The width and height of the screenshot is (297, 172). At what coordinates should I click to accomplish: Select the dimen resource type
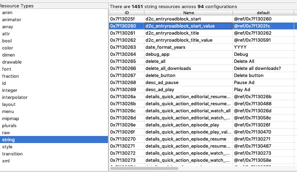pos(8,55)
